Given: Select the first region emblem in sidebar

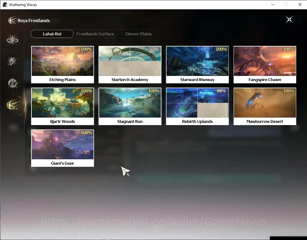Looking at the screenshot, I should (12, 39).
